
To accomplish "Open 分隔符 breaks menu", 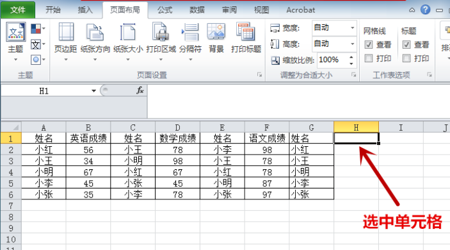I will (190, 41).
